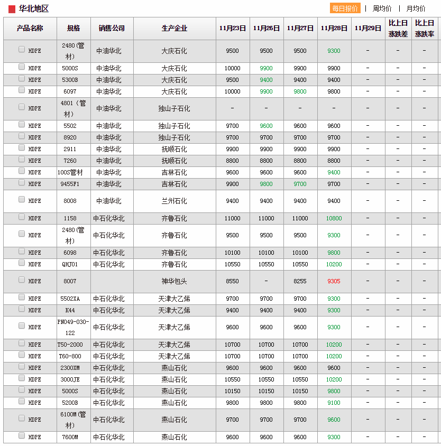Screen dimensions: 441x446
Task: Click the 比上日涨跌率 column header
Action: tap(425, 29)
